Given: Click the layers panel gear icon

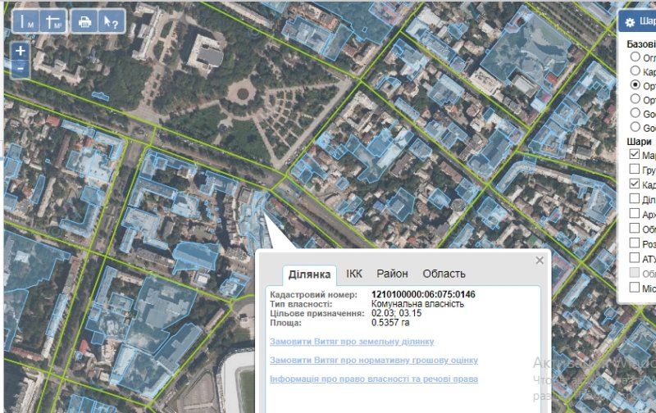Looking at the screenshot, I should click(630, 23).
